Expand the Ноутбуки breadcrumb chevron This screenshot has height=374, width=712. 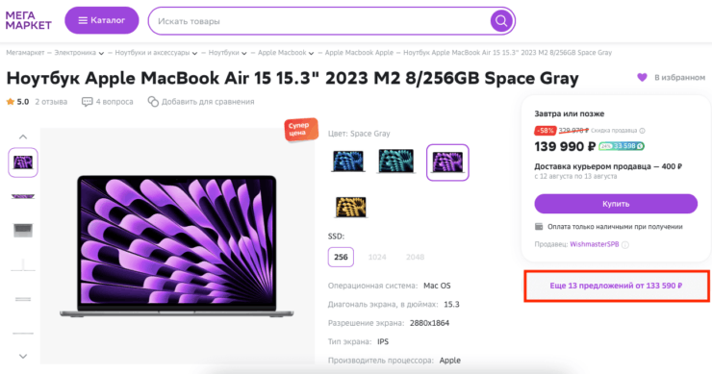click(x=244, y=53)
